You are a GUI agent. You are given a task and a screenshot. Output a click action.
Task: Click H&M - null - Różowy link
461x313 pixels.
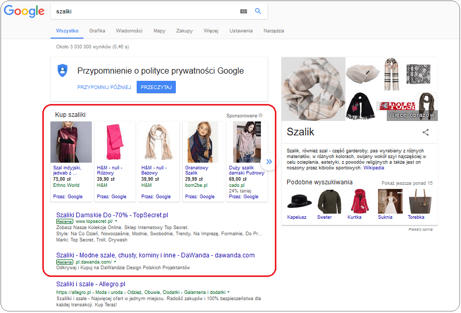pyautogui.click(x=110, y=170)
